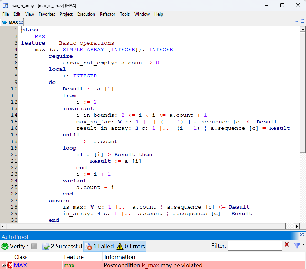Click into the Filter text field
The height and width of the screenshot is (269, 306).
[255, 246]
